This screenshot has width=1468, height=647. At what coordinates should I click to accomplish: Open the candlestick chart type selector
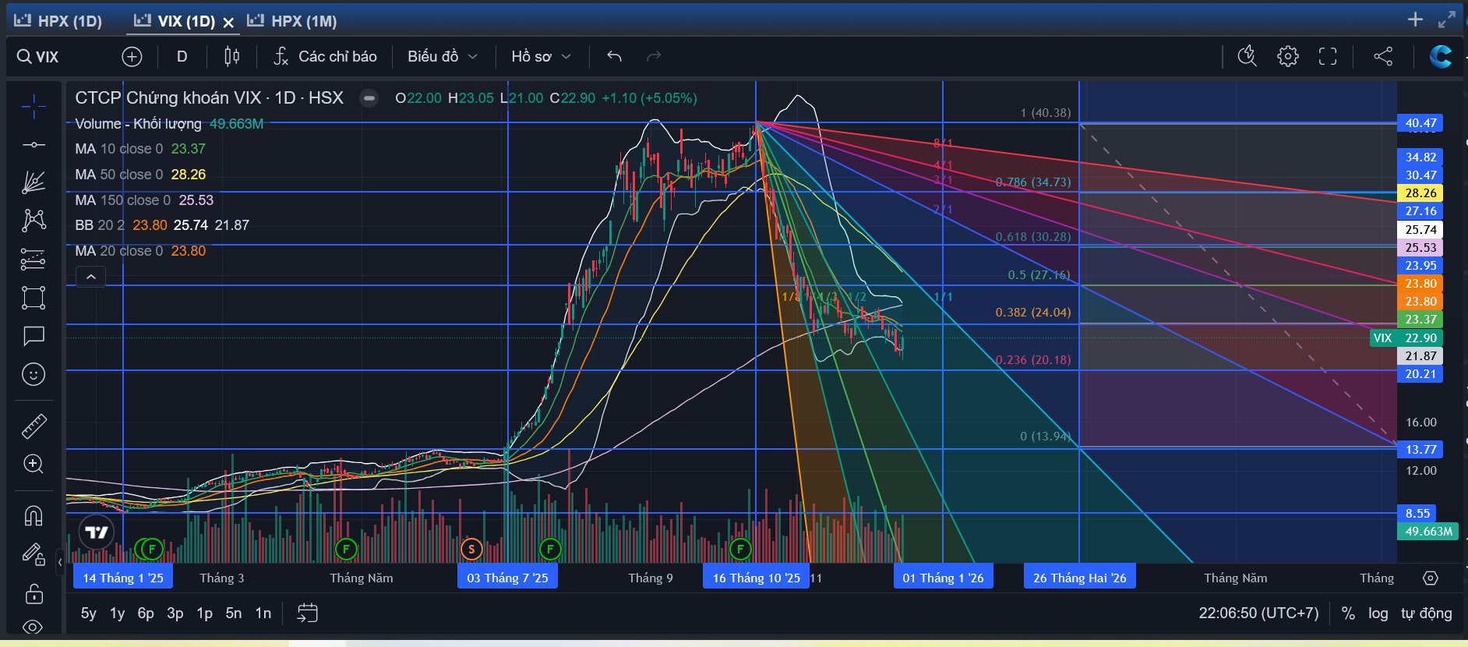coord(231,56)
